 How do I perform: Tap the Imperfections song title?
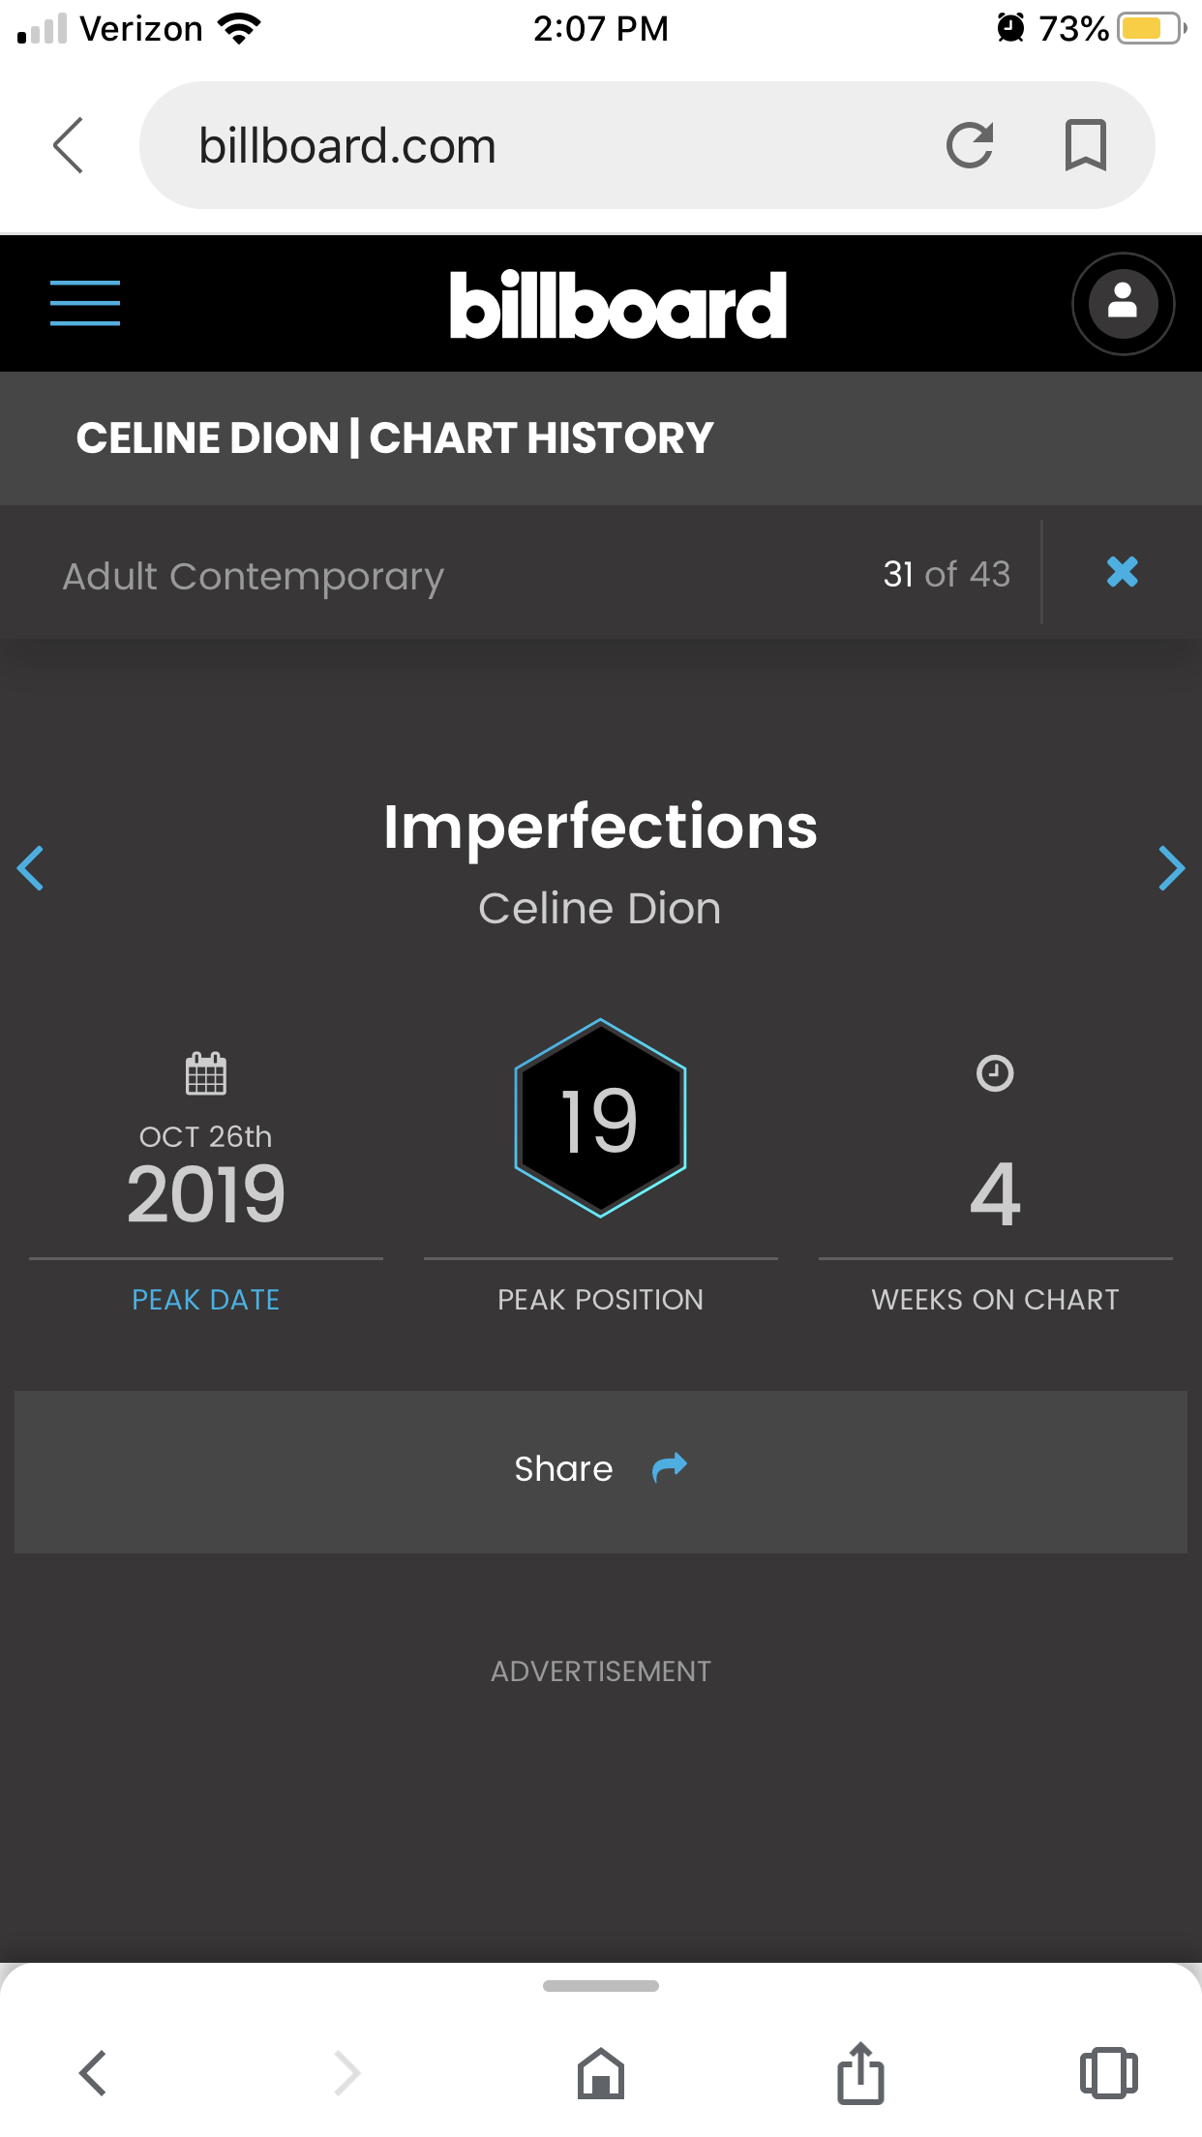(600, 828)
